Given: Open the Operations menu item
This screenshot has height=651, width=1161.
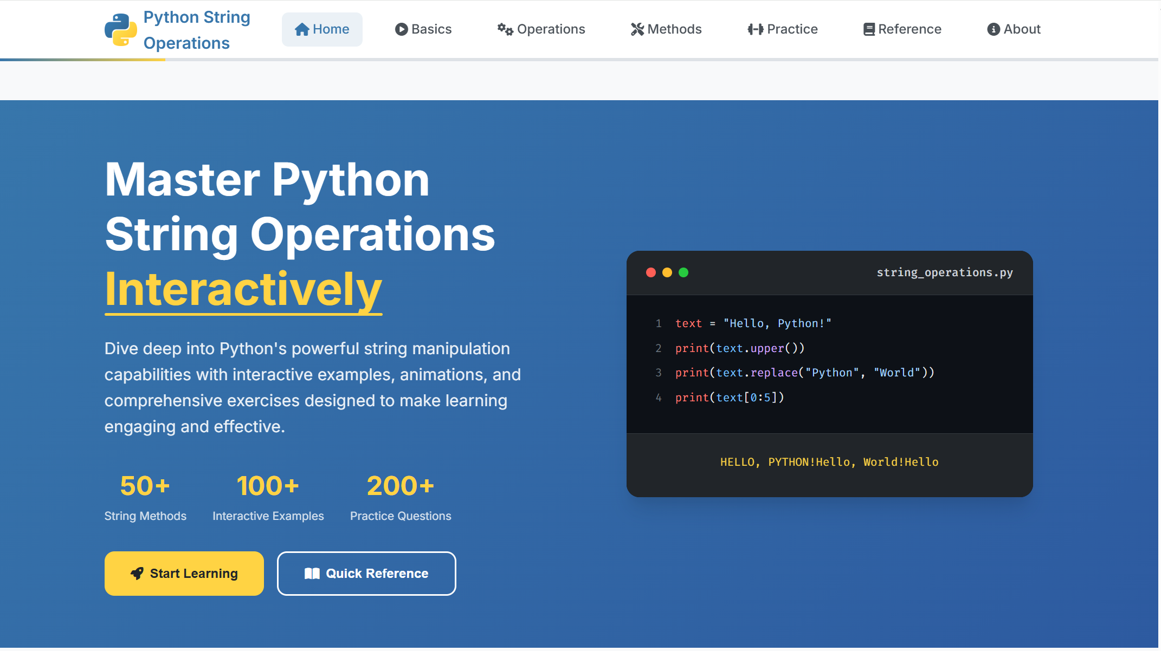Looking at the screenshot, I should pos(541,29).
